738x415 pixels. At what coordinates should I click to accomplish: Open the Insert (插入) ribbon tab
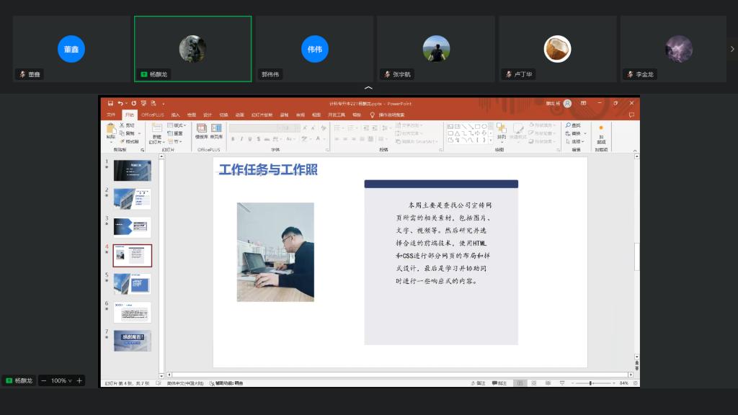(x=175, y=115)
